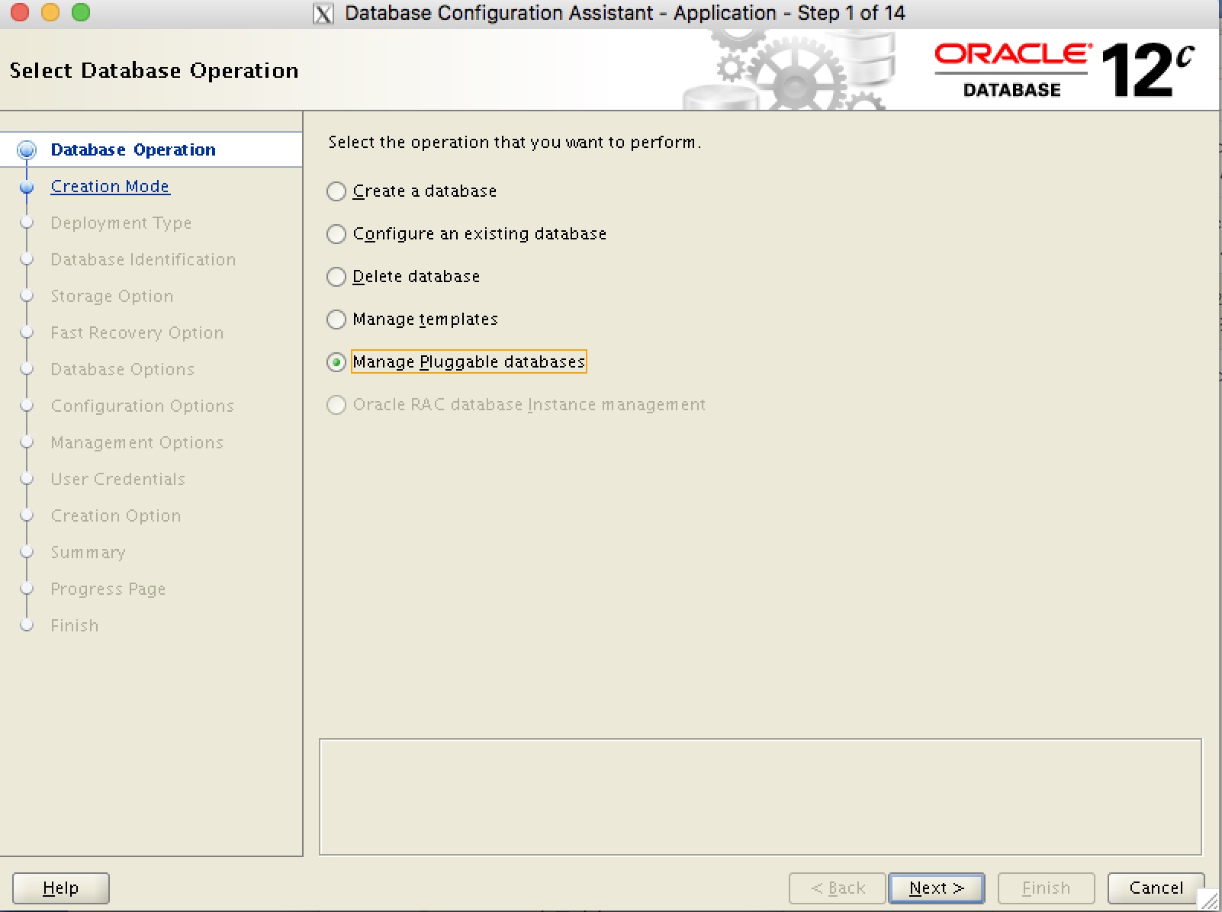The height and width of the screenshot is (912, 1222).
Task: Open the Storage Option step
Action: coord(111,296)
